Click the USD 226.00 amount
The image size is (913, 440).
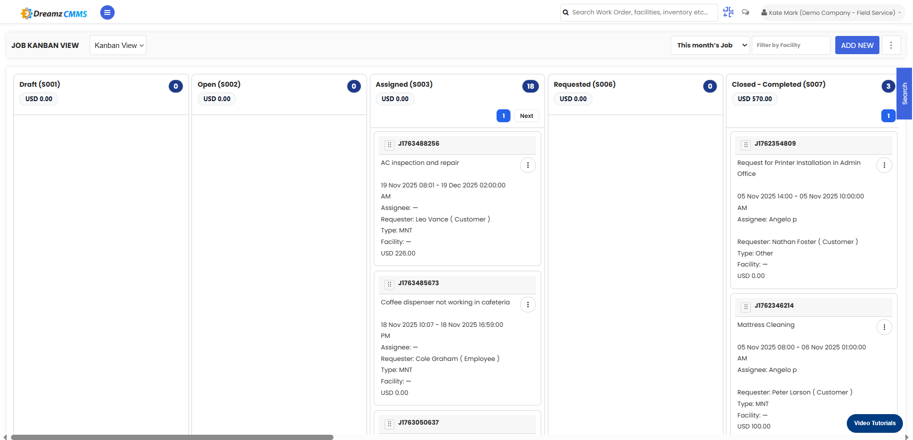coord(398,254)
